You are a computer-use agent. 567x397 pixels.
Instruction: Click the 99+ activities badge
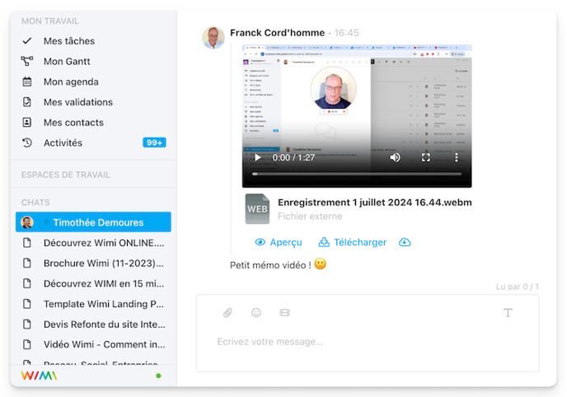pos(154,142)
